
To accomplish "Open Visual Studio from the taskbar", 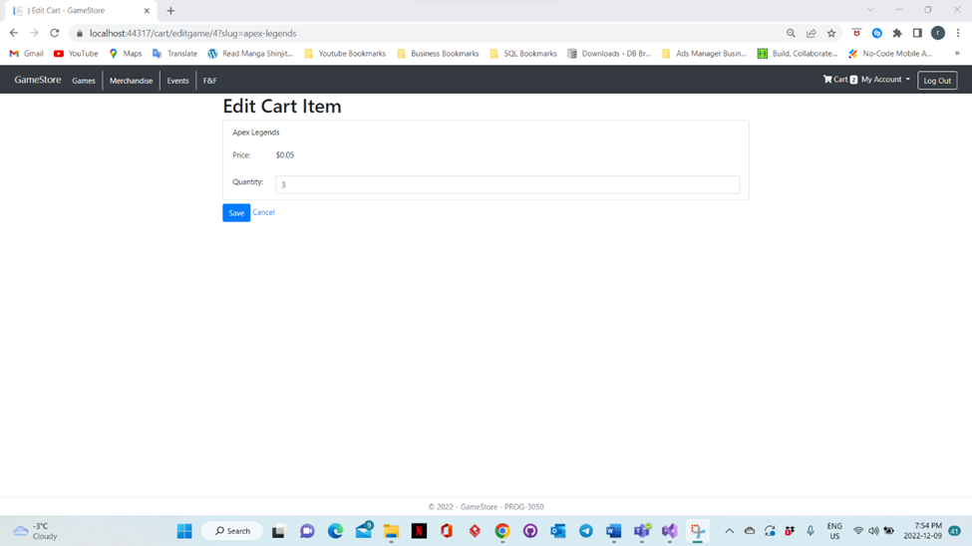I will (x=670, y=531).
